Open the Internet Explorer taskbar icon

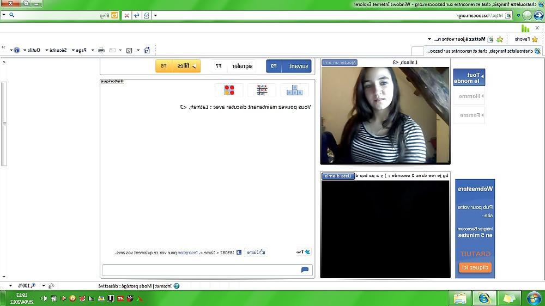[484, 298]
